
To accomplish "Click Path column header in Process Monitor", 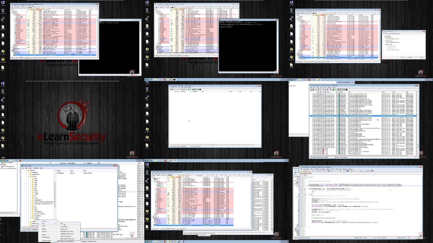I will [349, 92].
